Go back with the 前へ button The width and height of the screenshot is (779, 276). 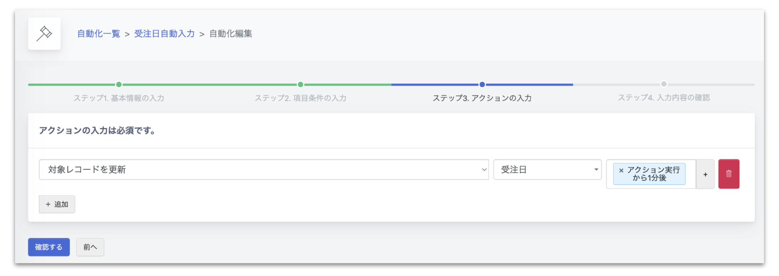[90, 247]
